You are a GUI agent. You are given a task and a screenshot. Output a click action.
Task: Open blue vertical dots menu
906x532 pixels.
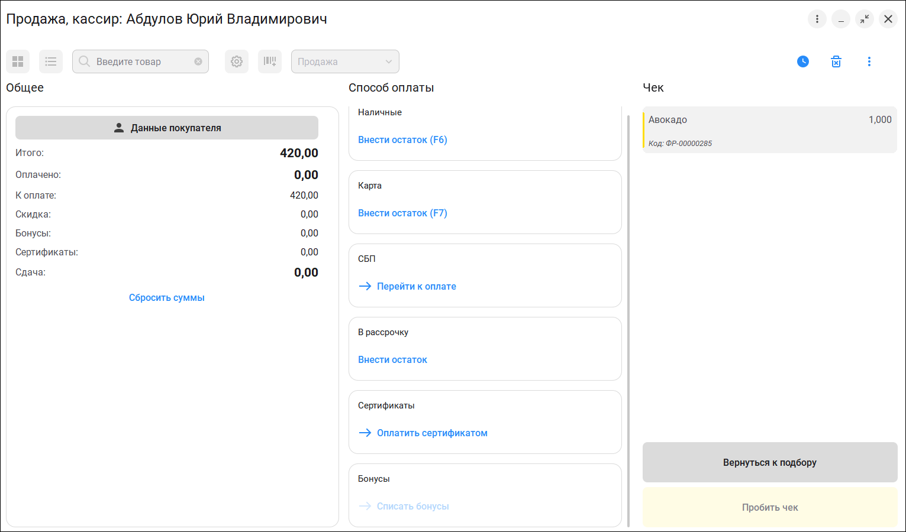(869, 61)
